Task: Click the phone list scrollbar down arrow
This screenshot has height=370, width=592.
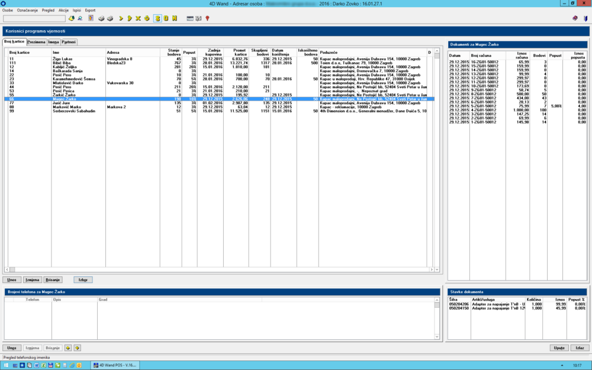Action: coord(437,336)
